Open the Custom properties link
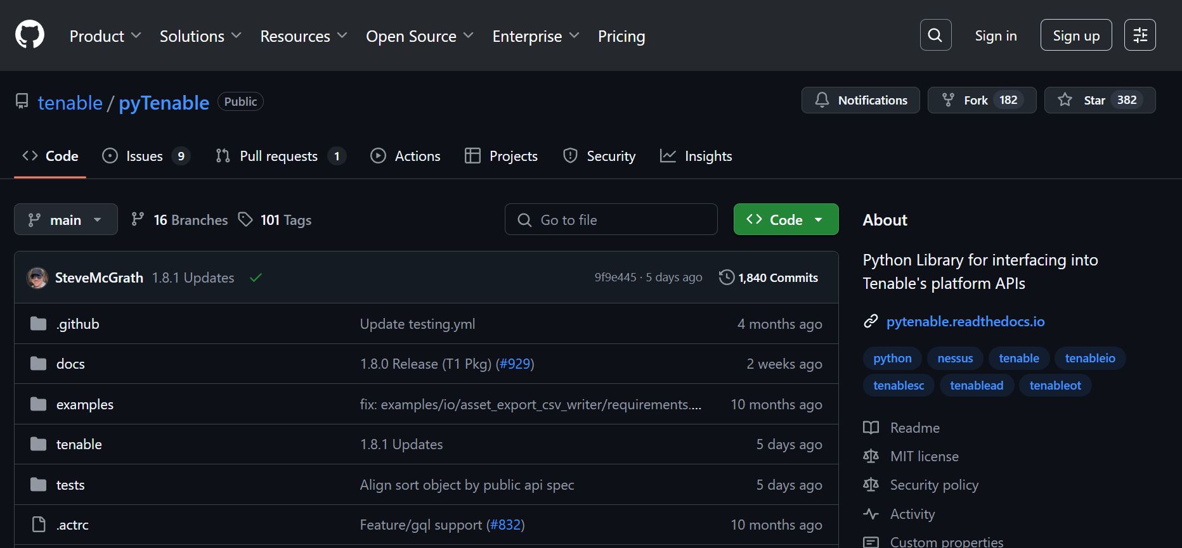Image resolution: width=1182 pixels, height=548 pixels. click(947, 542)
